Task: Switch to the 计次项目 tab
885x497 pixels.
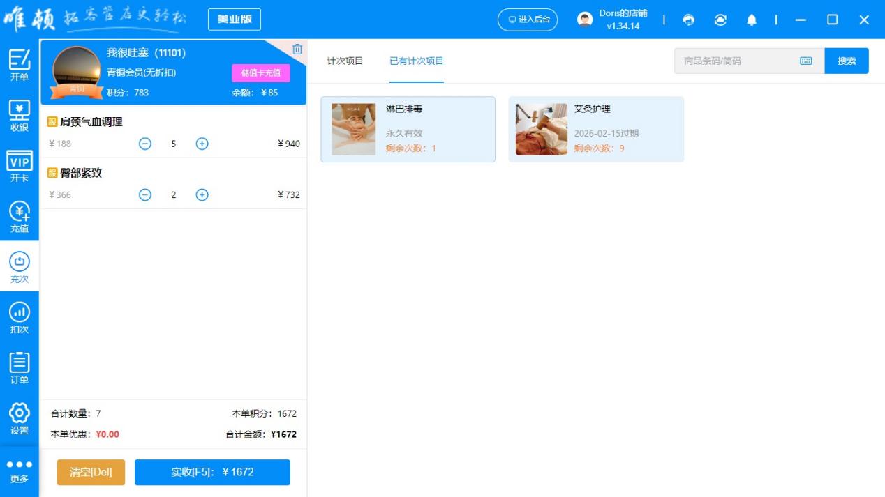Action: click(347, 61)
